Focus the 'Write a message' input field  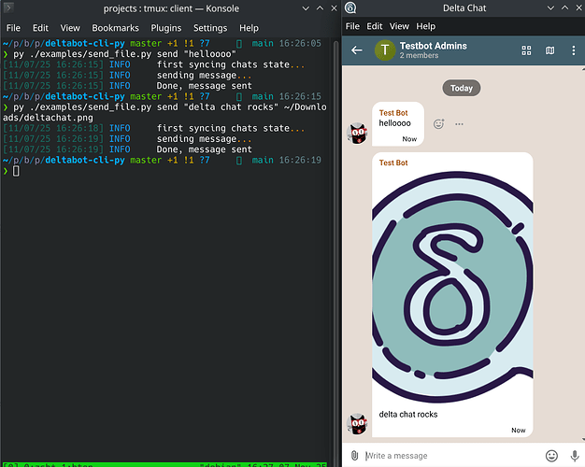pyautogui.click(x=449, y=456)
